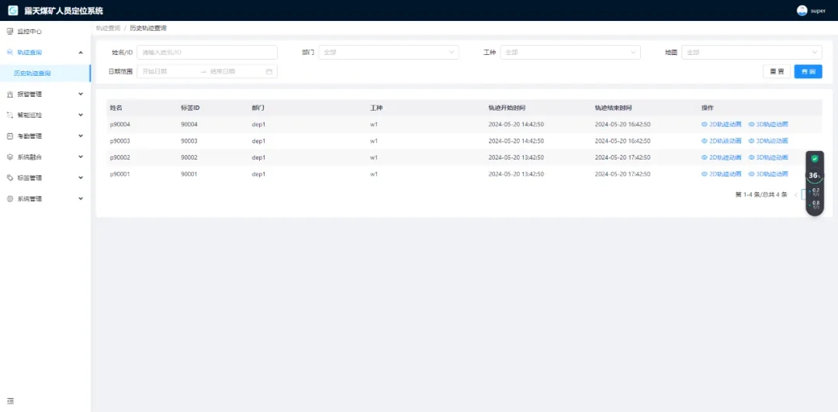This screenshot has height=412, width=838.
Task: Open the 工种 dropdown
Action: [570, 53]
